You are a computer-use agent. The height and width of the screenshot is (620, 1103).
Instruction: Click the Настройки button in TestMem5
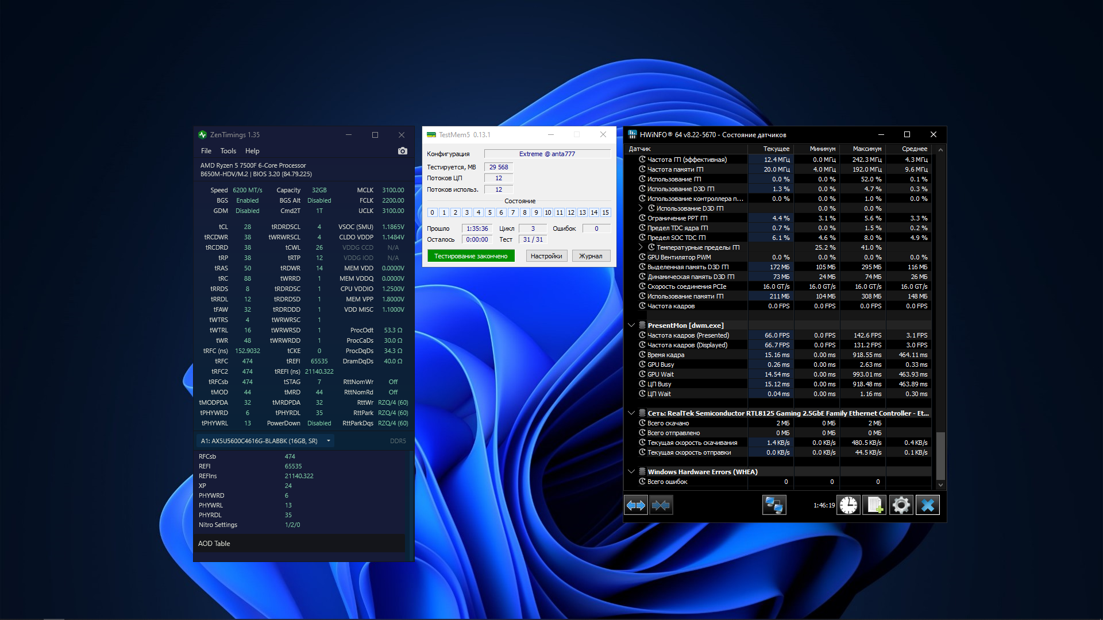coord(546,256)
